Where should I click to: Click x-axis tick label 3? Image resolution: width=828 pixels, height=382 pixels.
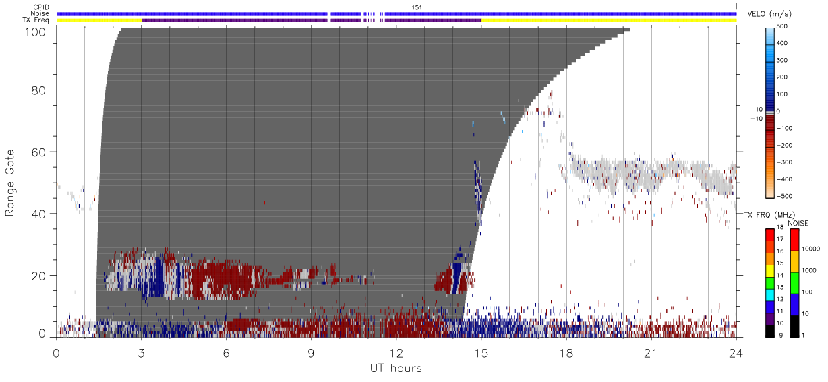click(141, 354)
